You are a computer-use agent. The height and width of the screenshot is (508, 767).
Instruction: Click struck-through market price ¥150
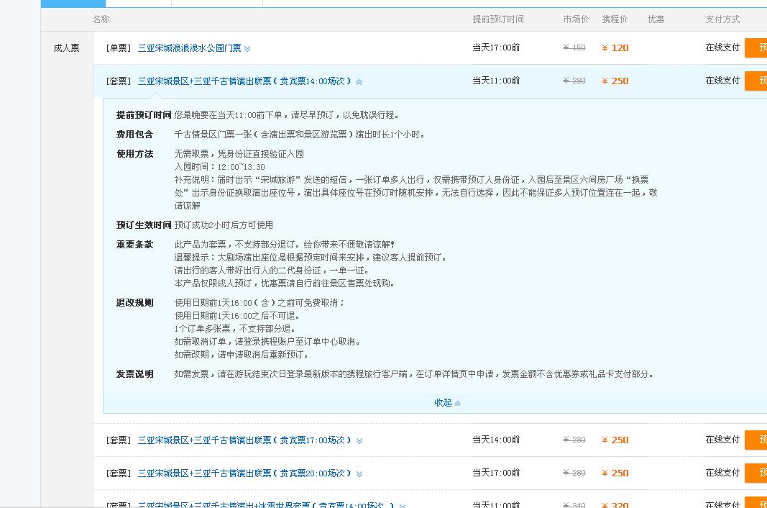click(x=574, y=47)
